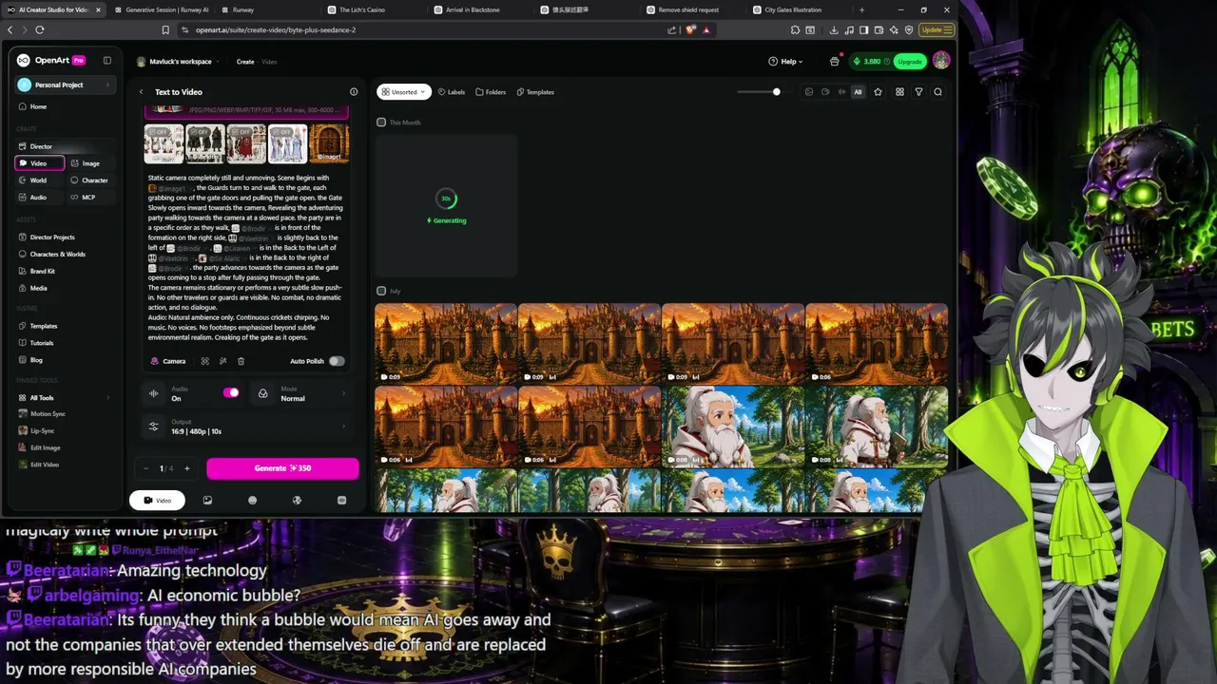Go to Home in the sidebar

tap(38, 106)
